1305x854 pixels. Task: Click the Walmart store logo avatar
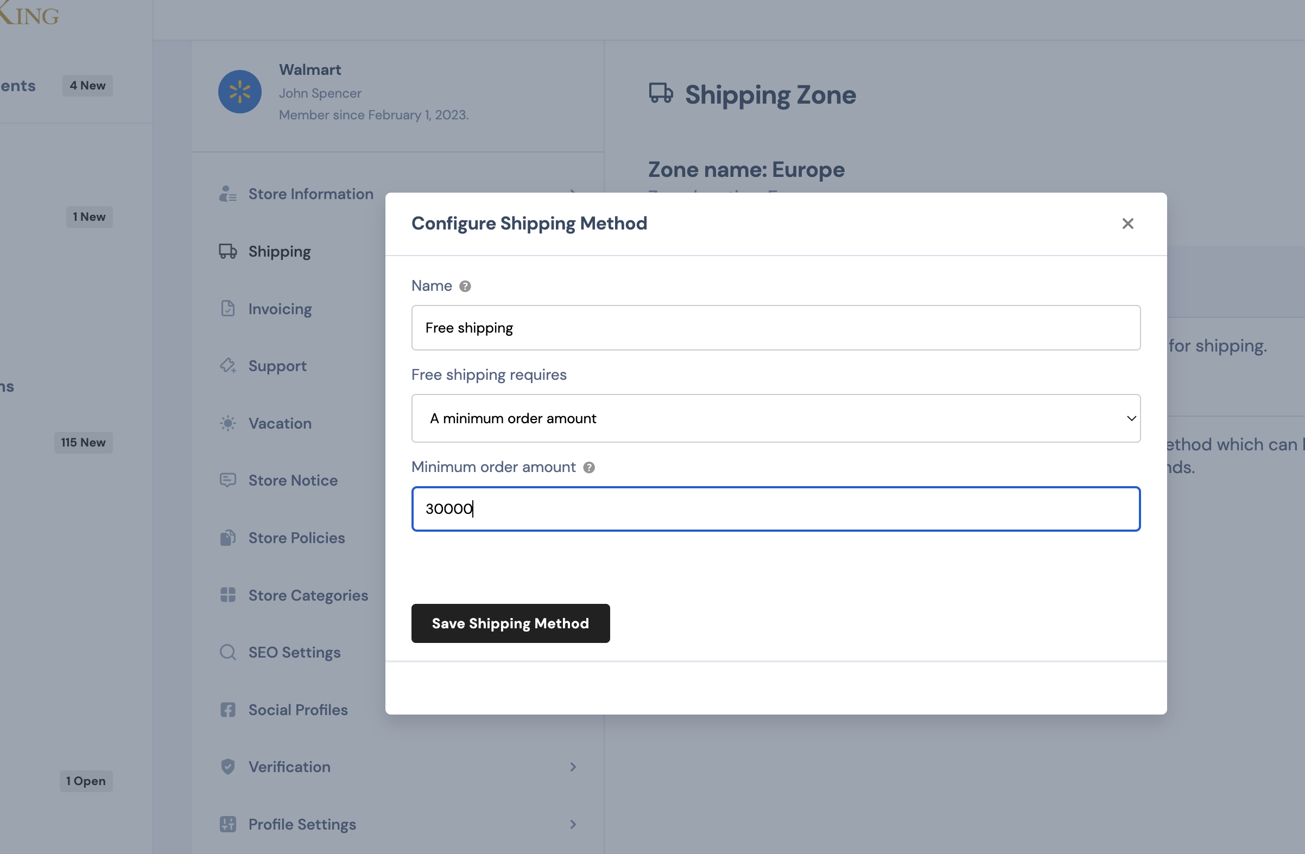239,92
